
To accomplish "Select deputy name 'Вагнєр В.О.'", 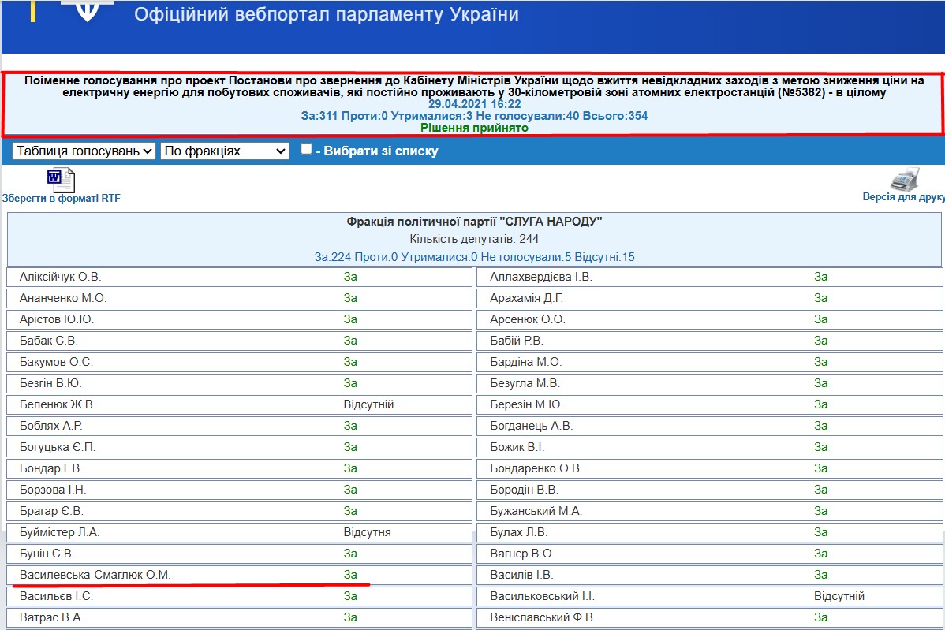I will pos(522,554).
